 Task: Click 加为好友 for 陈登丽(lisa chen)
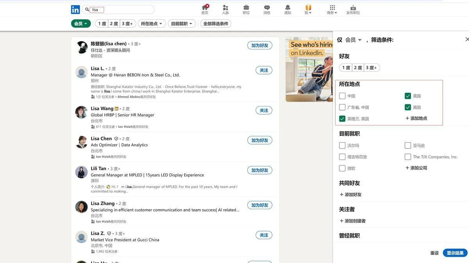coord(260,46)
